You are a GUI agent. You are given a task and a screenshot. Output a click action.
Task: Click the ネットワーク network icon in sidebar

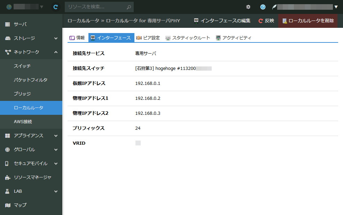tap(8, 52)
